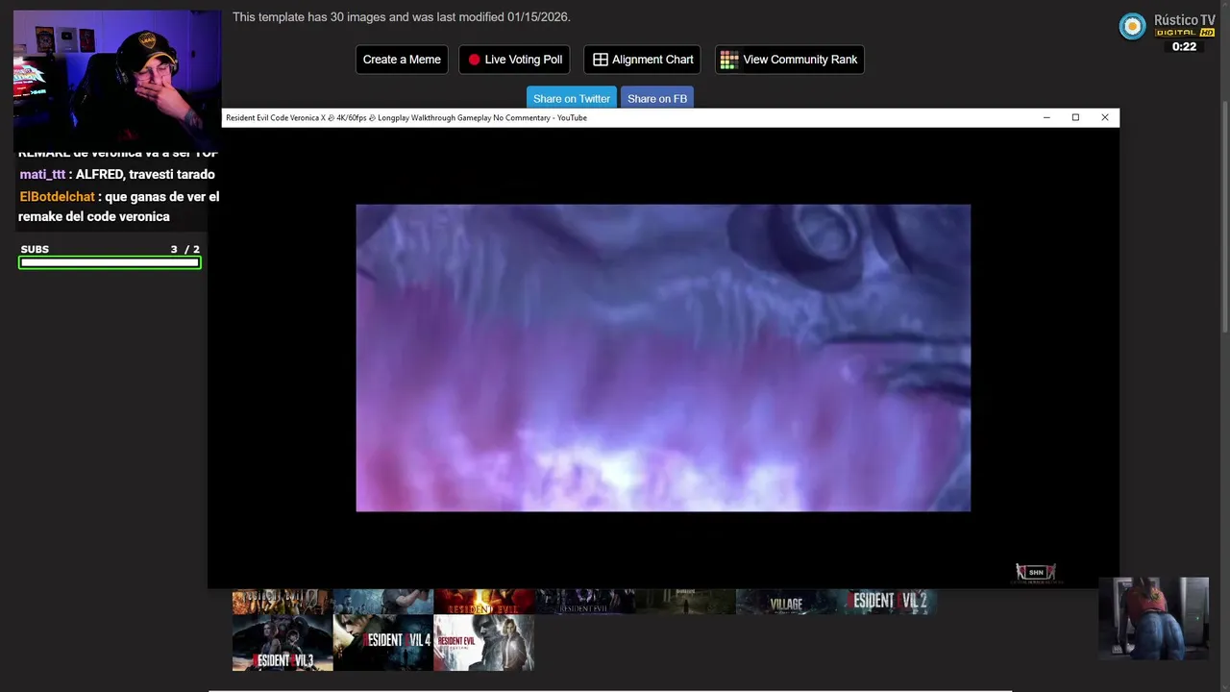Select the Resident Evil Village thumbnail
The image size is (1230, 692).
tap(786, 602)
